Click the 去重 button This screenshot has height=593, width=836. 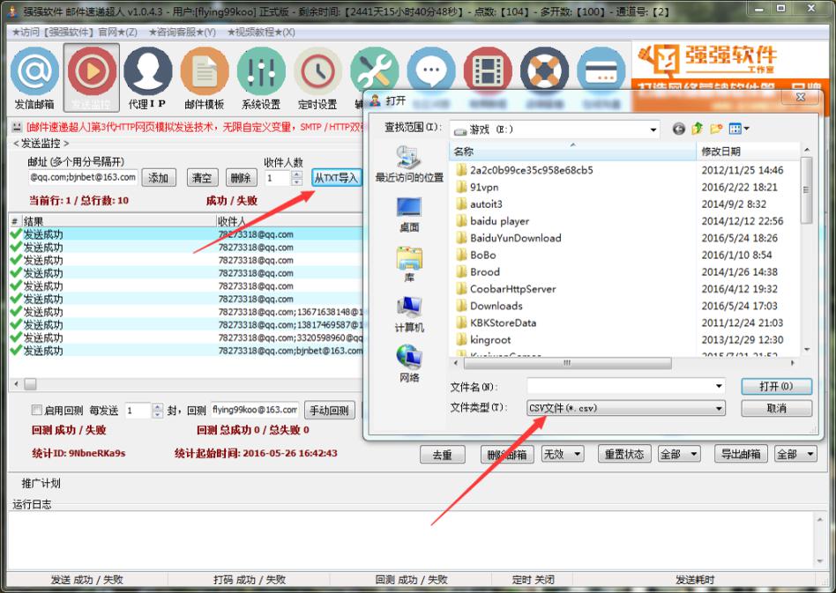coord(442,455)
